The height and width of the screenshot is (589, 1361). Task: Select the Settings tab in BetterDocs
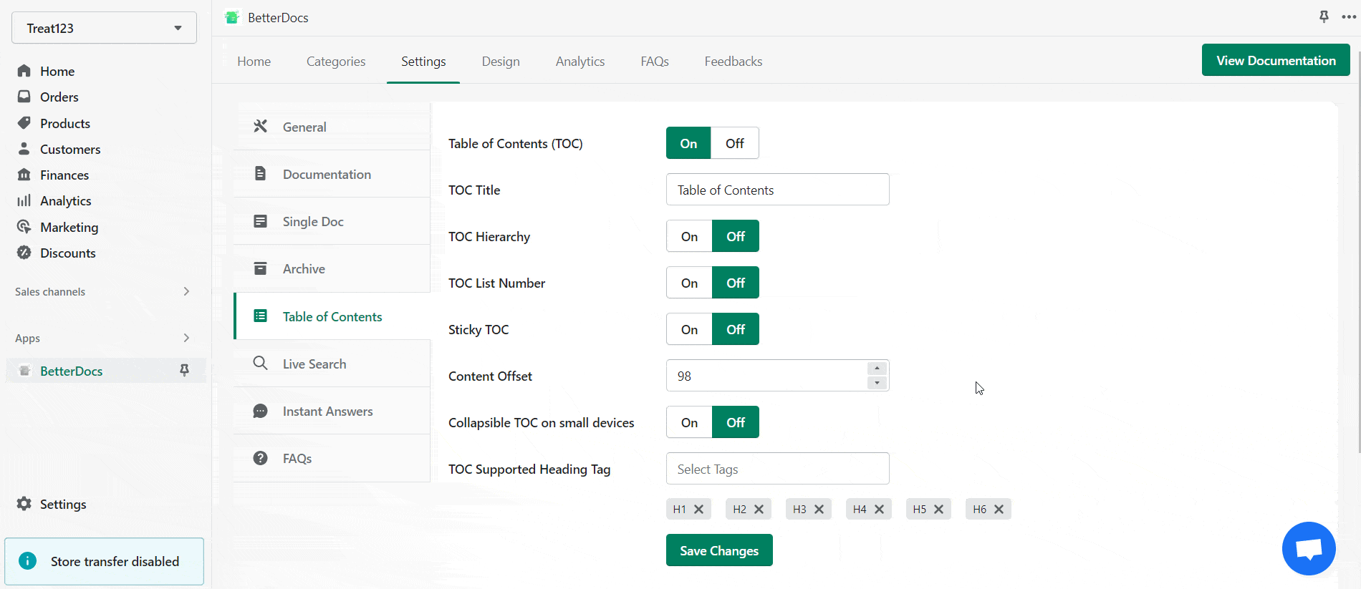(423, 61)
